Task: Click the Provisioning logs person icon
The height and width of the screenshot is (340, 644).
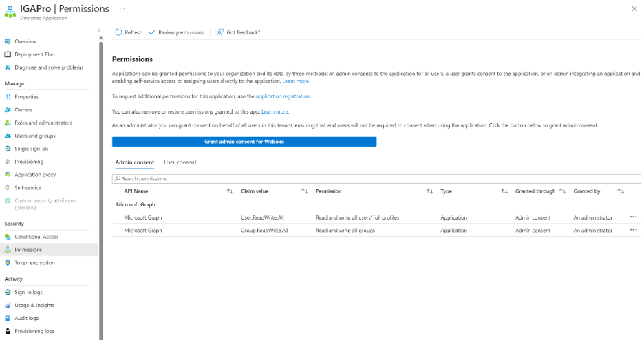Action: 8,331
